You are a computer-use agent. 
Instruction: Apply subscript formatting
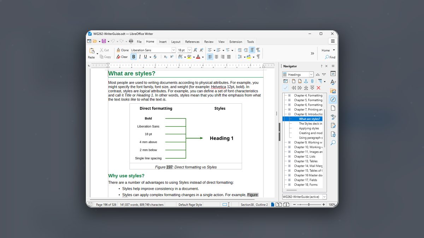165,57
